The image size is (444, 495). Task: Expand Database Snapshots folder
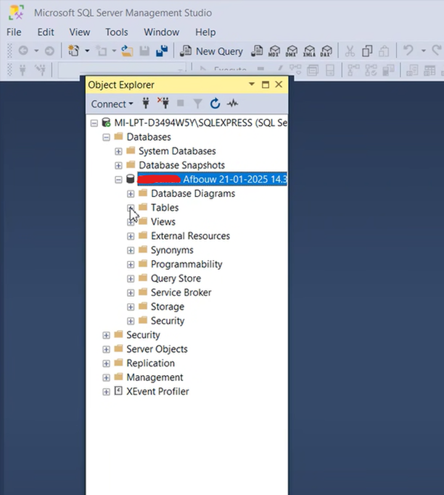(118, 166)
